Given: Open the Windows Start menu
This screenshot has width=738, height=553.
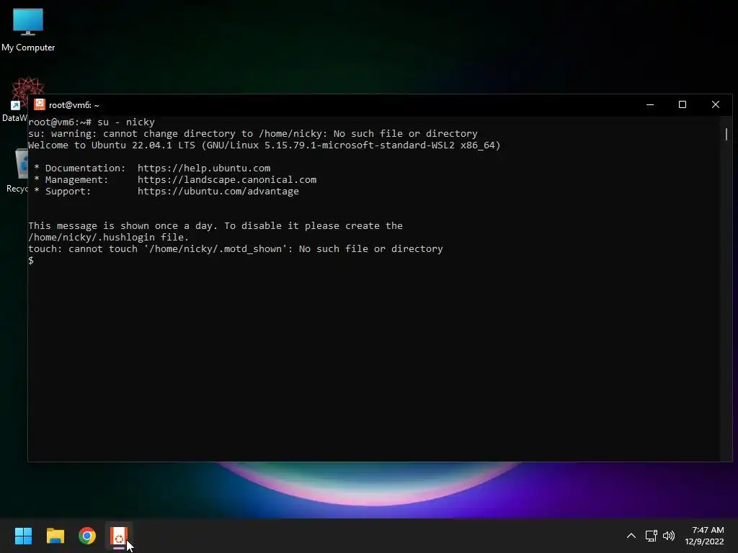Looking at the screenshot, I should [23, 536].
